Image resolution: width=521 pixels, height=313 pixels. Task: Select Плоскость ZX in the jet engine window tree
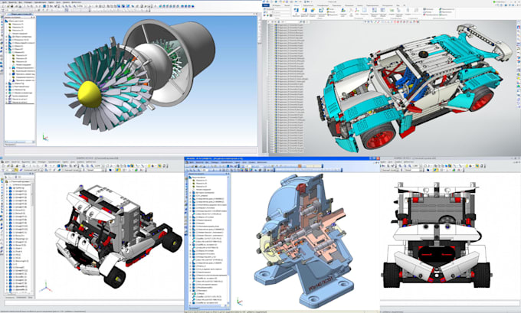tap(18, 28)
